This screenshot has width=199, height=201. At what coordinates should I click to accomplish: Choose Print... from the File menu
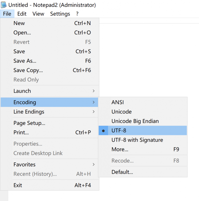tap(50, 132)
